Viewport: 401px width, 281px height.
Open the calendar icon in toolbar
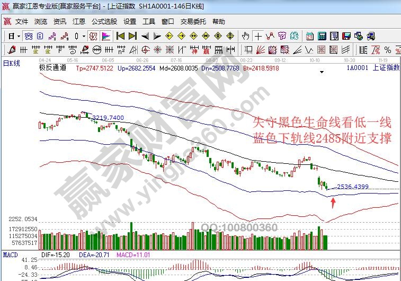[310, 36]
